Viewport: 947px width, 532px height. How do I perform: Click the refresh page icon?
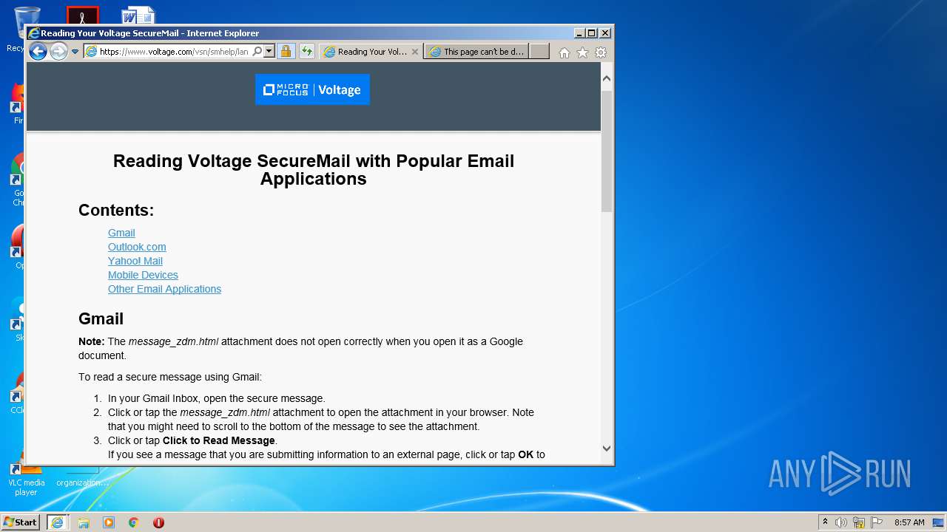306,52
